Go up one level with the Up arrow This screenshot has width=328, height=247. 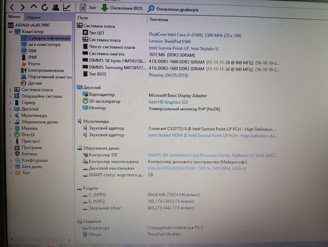(x=33, y=7)
